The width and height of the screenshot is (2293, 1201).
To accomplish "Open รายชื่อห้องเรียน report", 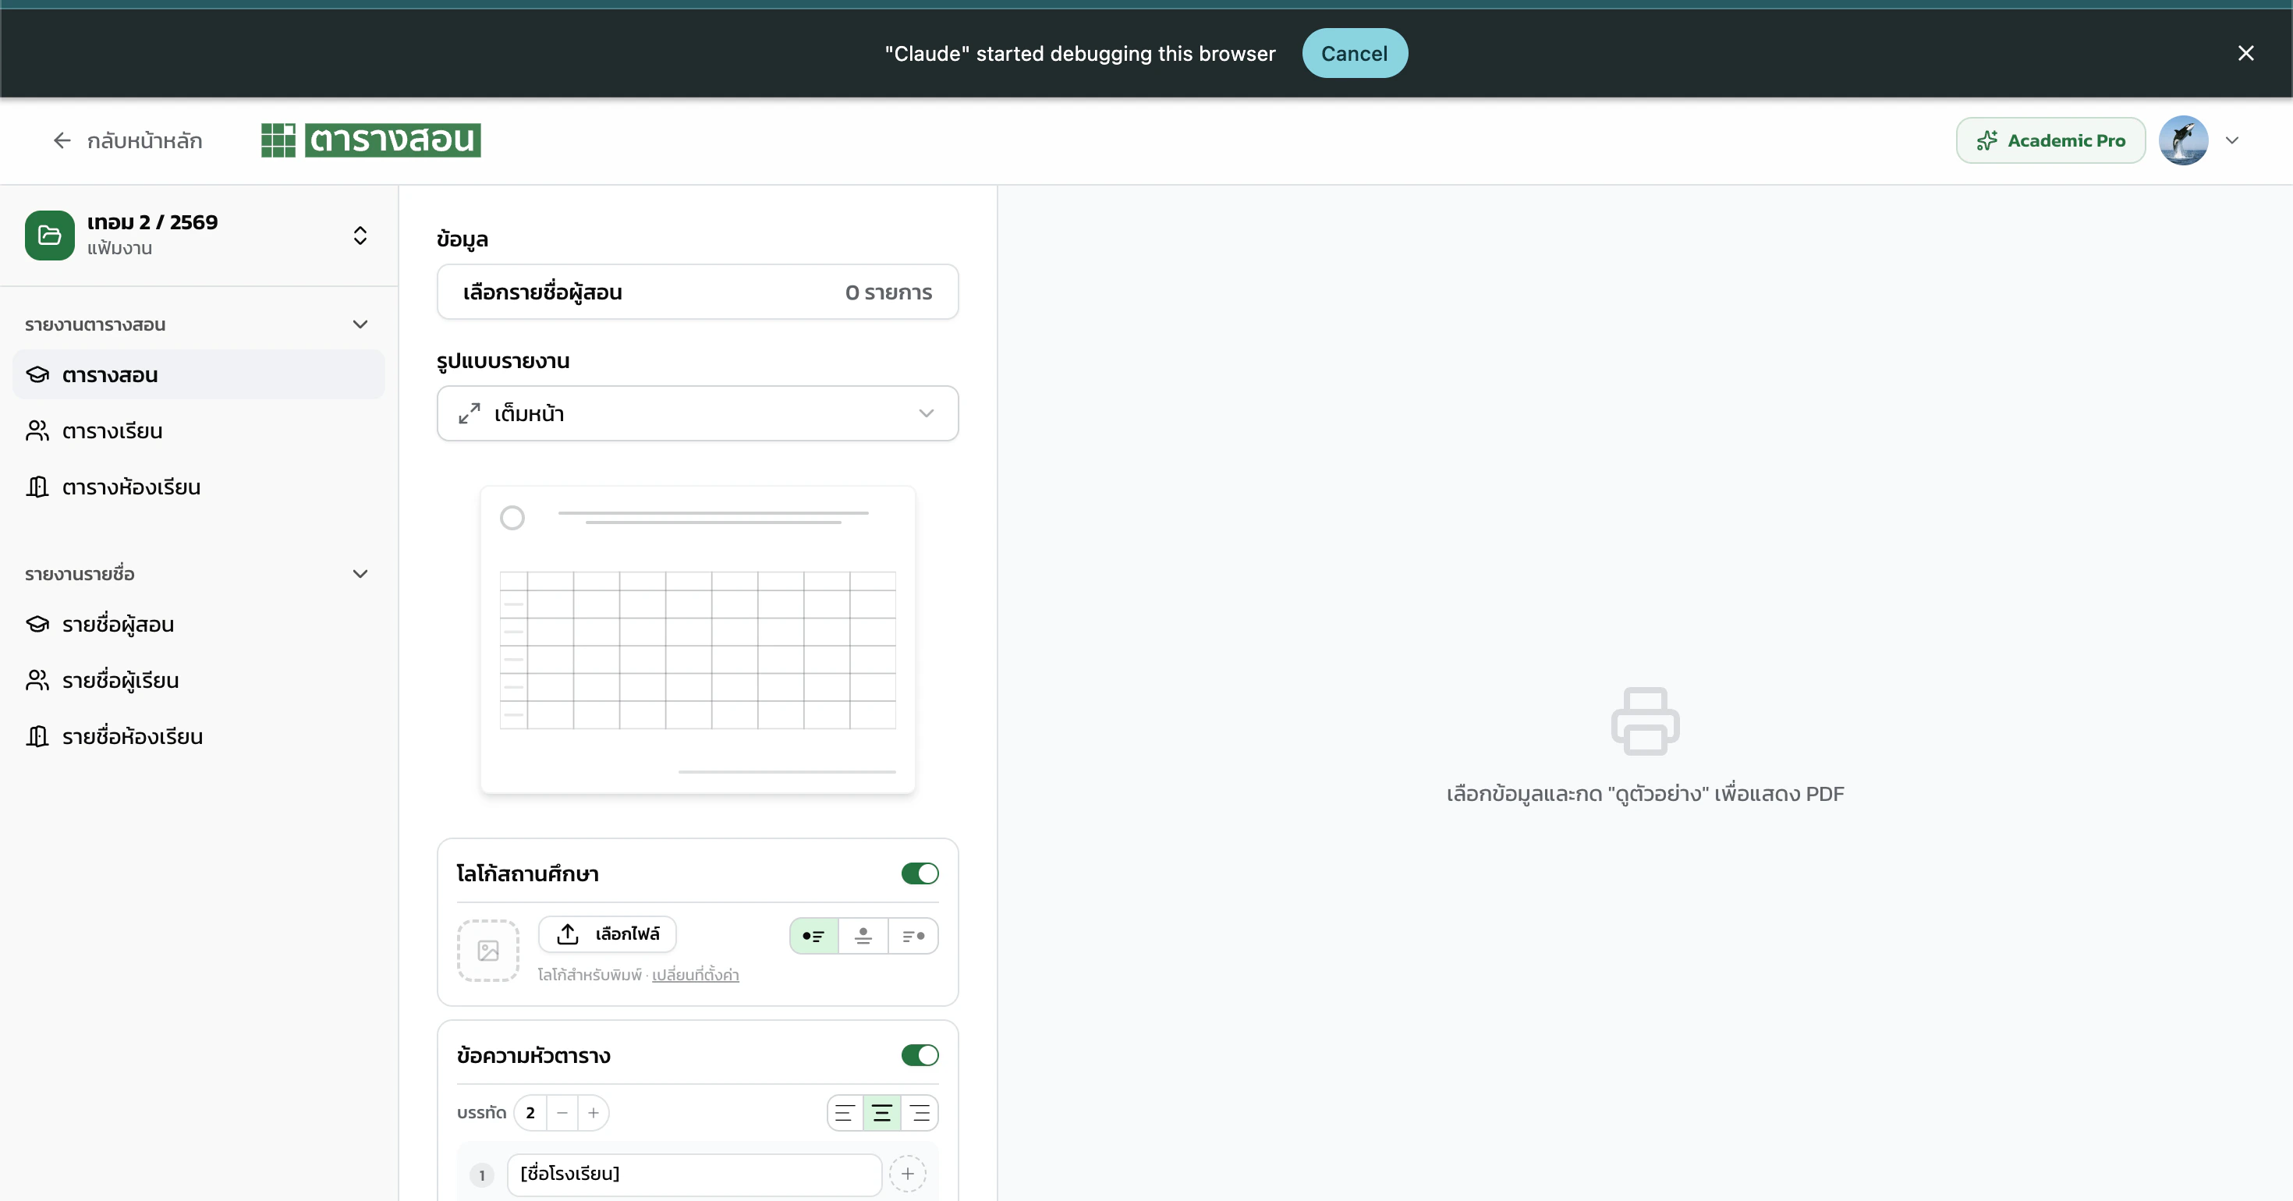I will (x=132, y=736).
